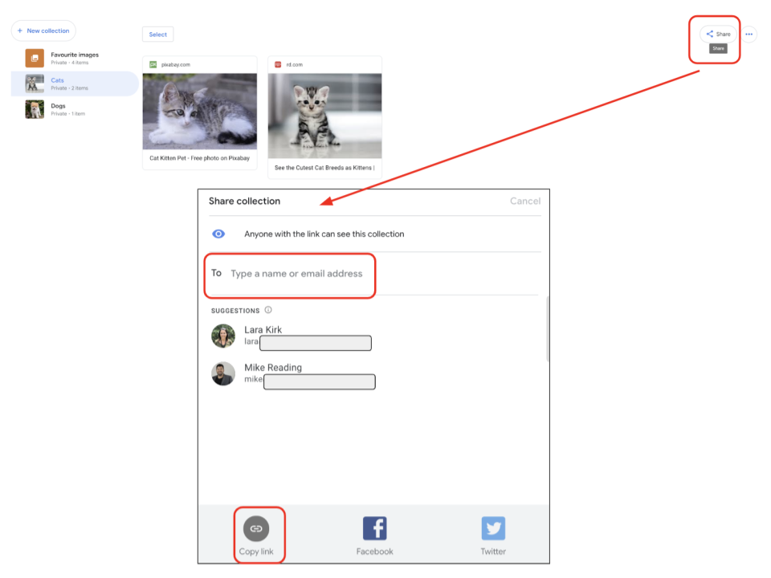Open the rd.com source link

(x=295, y=64)
